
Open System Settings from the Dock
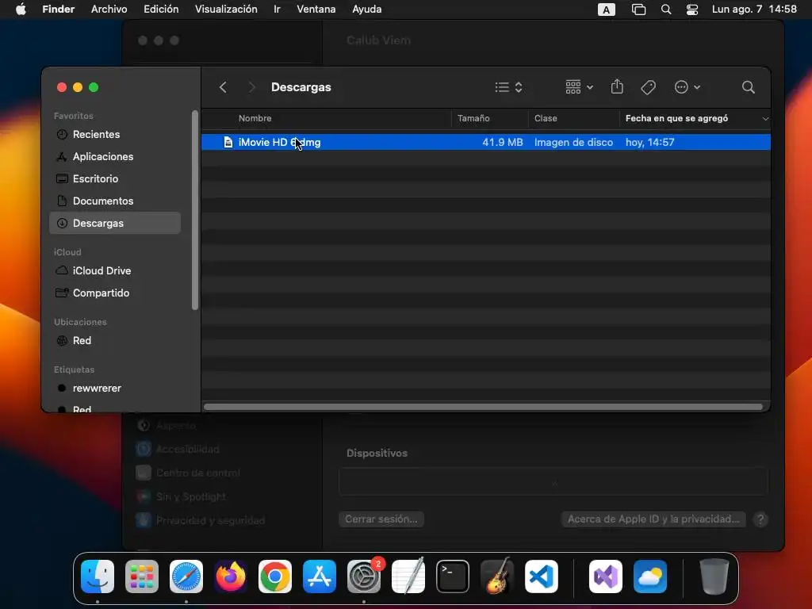point(364,576)
